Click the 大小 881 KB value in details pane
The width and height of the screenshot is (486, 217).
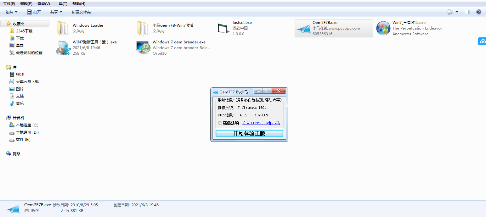point(76,211)
